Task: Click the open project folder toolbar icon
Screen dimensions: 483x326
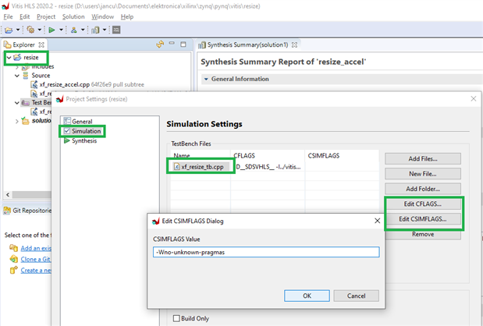Action: click(10, 30)
